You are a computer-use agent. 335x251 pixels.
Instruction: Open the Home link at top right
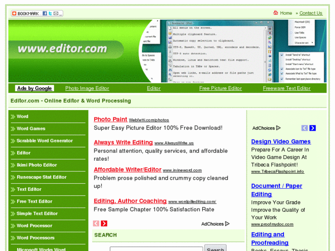[286, 13]
